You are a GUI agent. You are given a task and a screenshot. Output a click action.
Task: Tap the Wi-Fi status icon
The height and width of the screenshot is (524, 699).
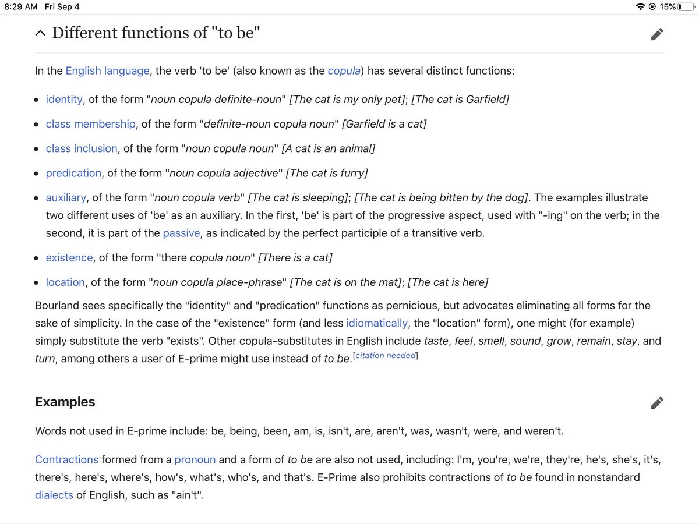tap(641, 7)
